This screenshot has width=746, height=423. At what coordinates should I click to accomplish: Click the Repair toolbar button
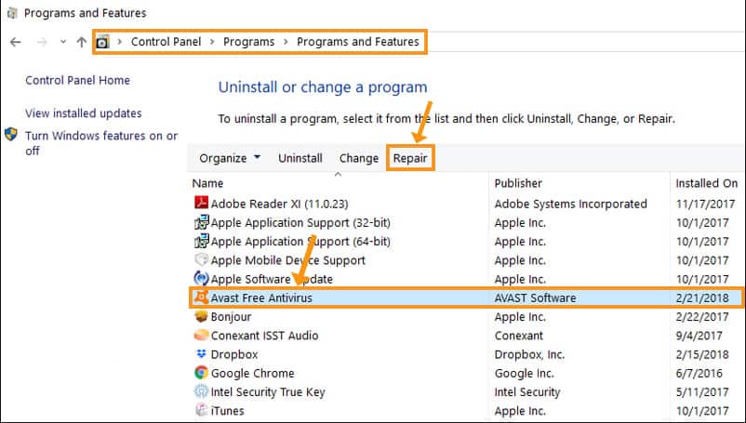coord(410,158)
